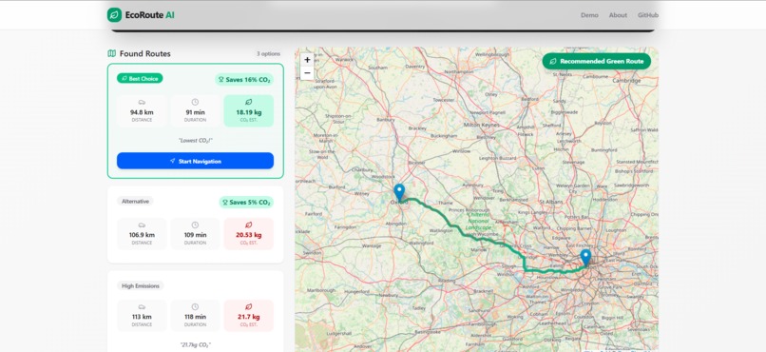Viewport: 766px width, 352px height.
Task: Click the leaf icon above 18.19 kg
Action: click(x=248, y=102)
